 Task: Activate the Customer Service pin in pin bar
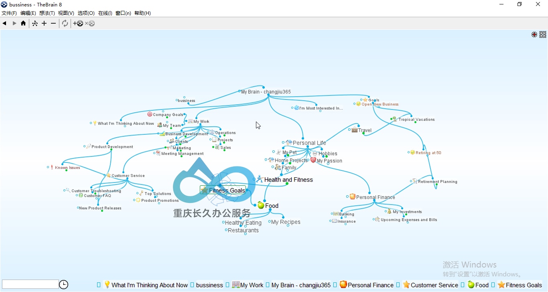(430, 285)
